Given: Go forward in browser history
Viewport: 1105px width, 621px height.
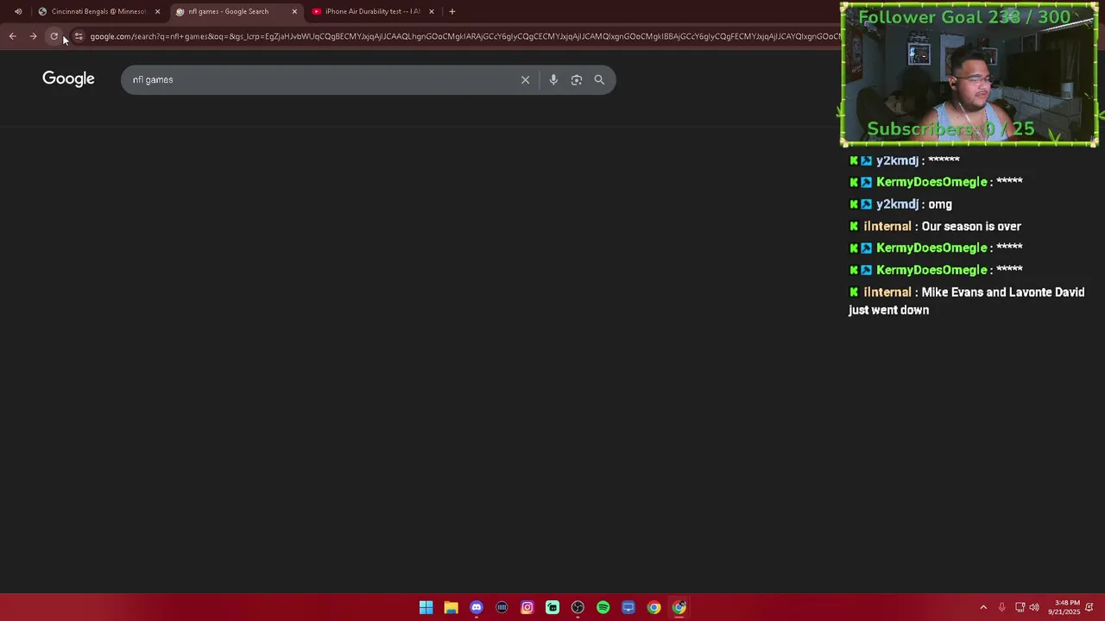Looking at the screenshot, I should 33,36.
